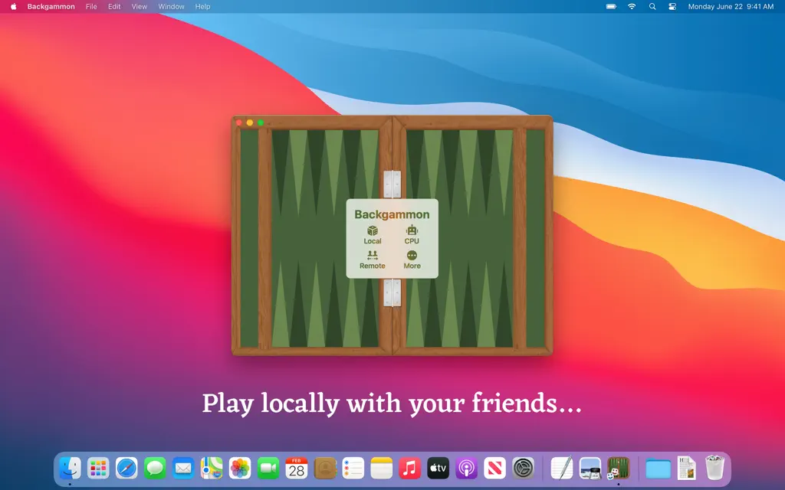Open the blue folder in the Dock
Screen dimensions: 785x490
pyautogui.click(x=658, y=469)
